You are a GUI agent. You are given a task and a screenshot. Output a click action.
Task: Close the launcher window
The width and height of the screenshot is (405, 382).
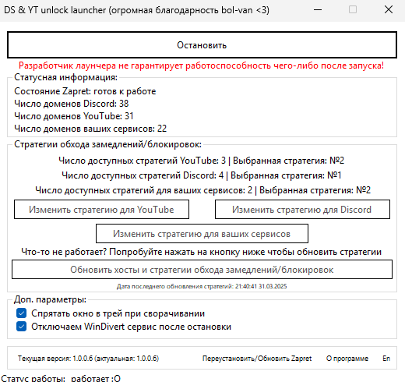click(x=389, y=10)
